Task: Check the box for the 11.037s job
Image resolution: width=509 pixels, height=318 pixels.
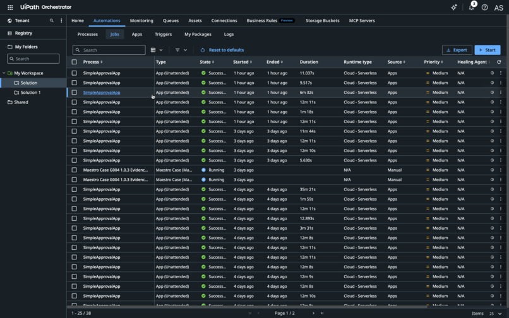Action: click(x=75, y=73)
